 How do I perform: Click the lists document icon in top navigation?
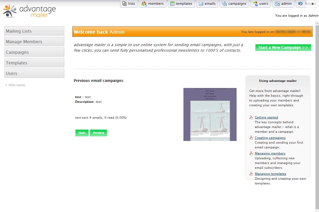[x=124, y=4]
